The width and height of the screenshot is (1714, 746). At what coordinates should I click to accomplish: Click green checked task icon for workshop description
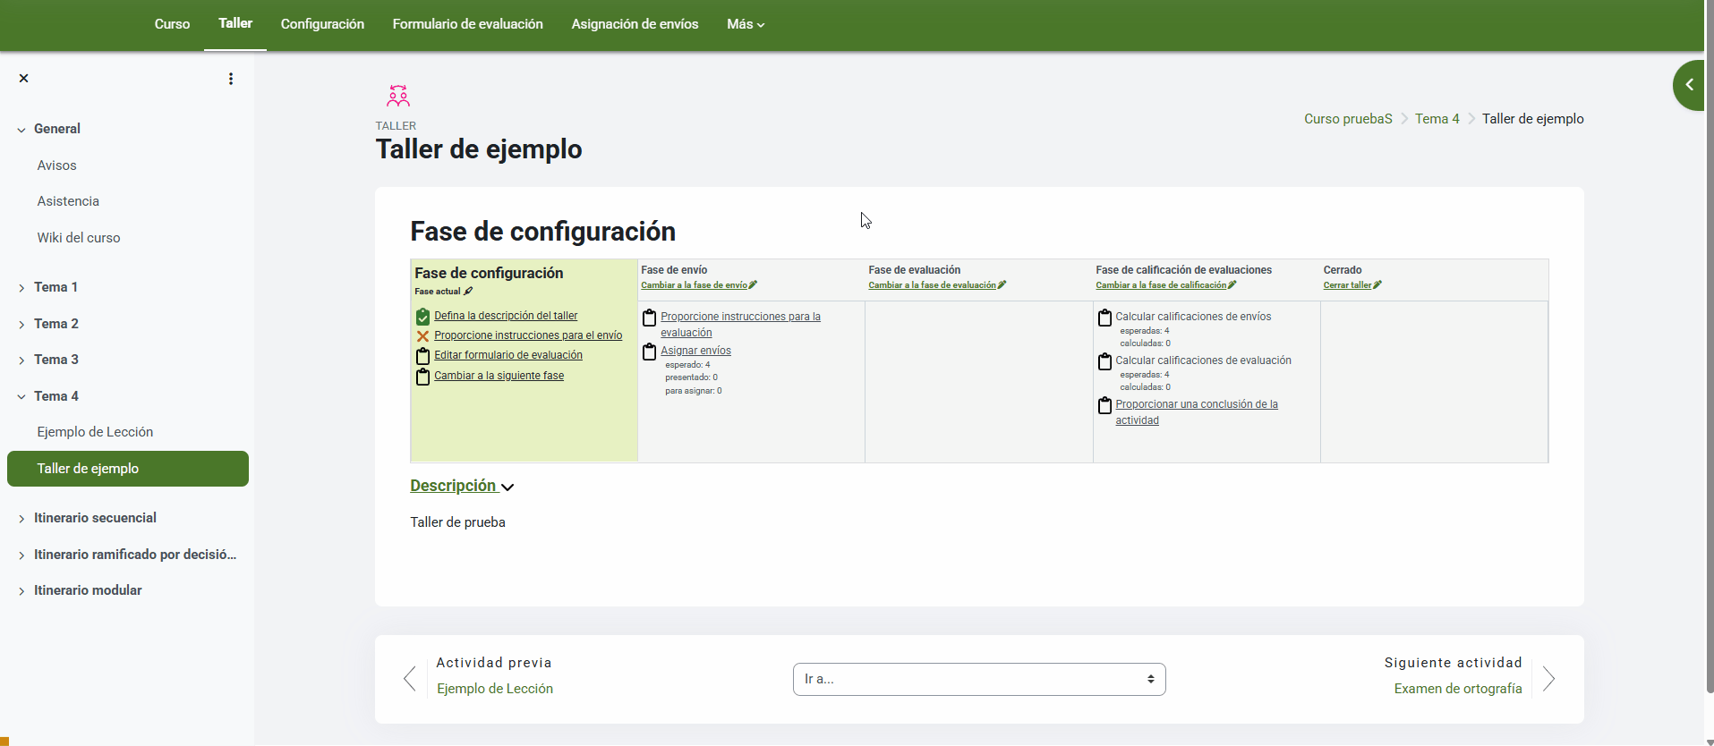pos(422,317)
